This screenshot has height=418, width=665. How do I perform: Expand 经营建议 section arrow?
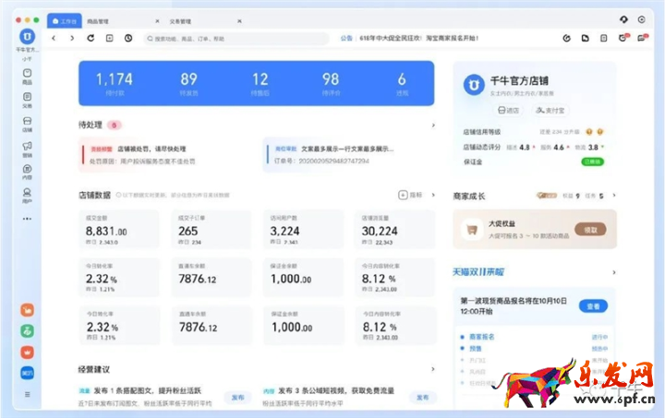(x=433, y=369)
